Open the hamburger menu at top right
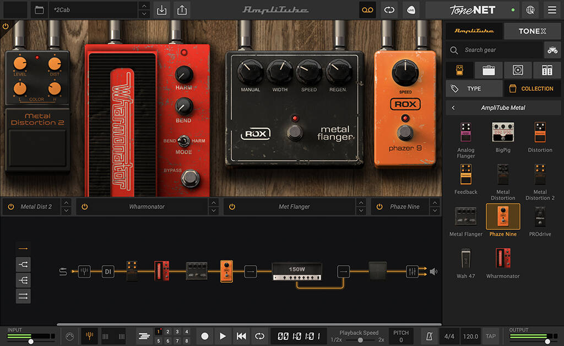Screen dimensions: 564x346 click(552, 10)
